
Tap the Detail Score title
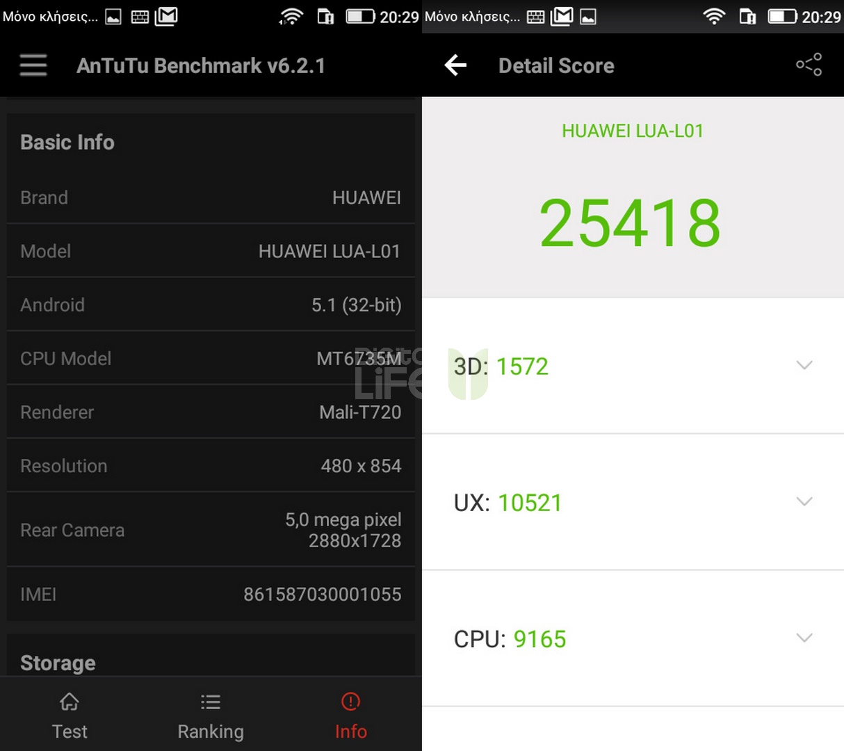[556, 65]
